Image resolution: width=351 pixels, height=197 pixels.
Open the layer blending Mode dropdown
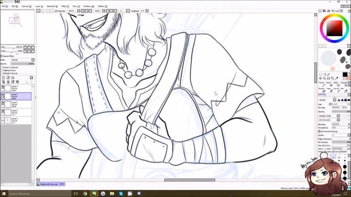coord(22,60)
